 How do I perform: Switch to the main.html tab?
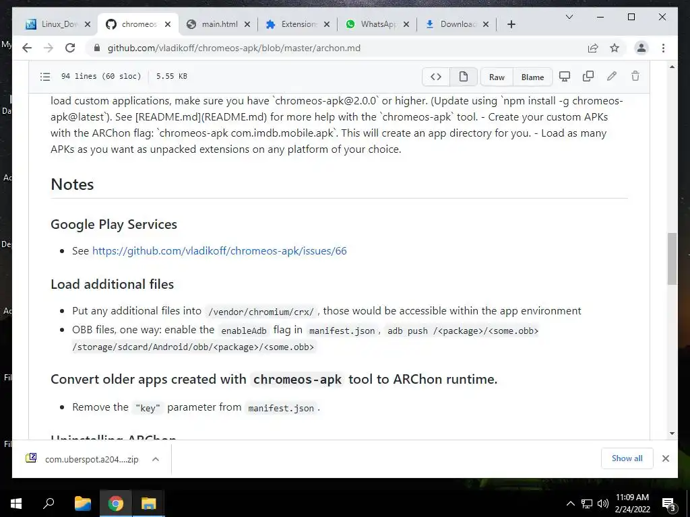point(212,24)
